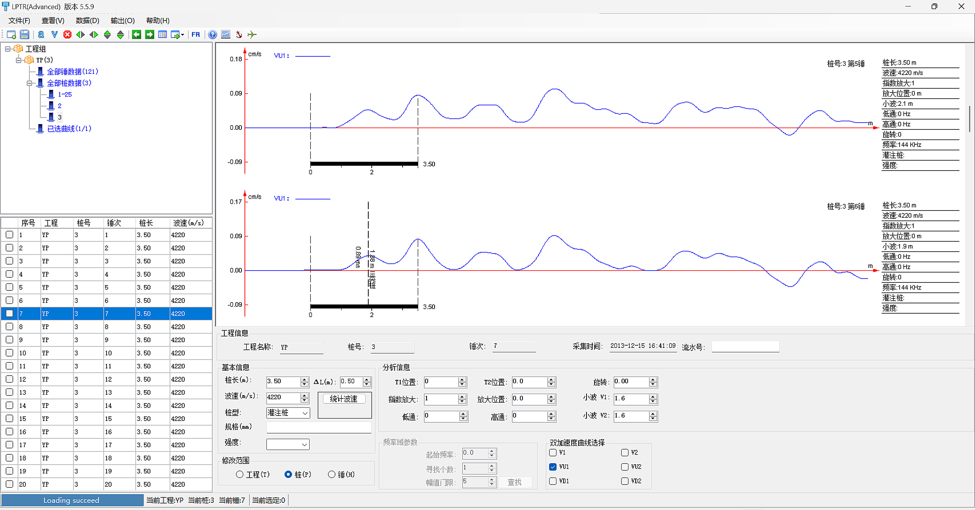Open the 桩型 灌注桩 dropdown
Screen dimensions: 975x510
(288, 413)
